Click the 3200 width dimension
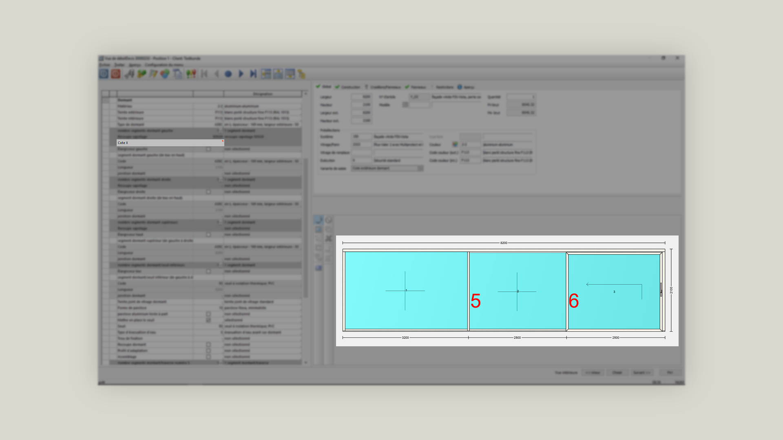The width and height of the screenshot is (783, 440). click(405, 338)
